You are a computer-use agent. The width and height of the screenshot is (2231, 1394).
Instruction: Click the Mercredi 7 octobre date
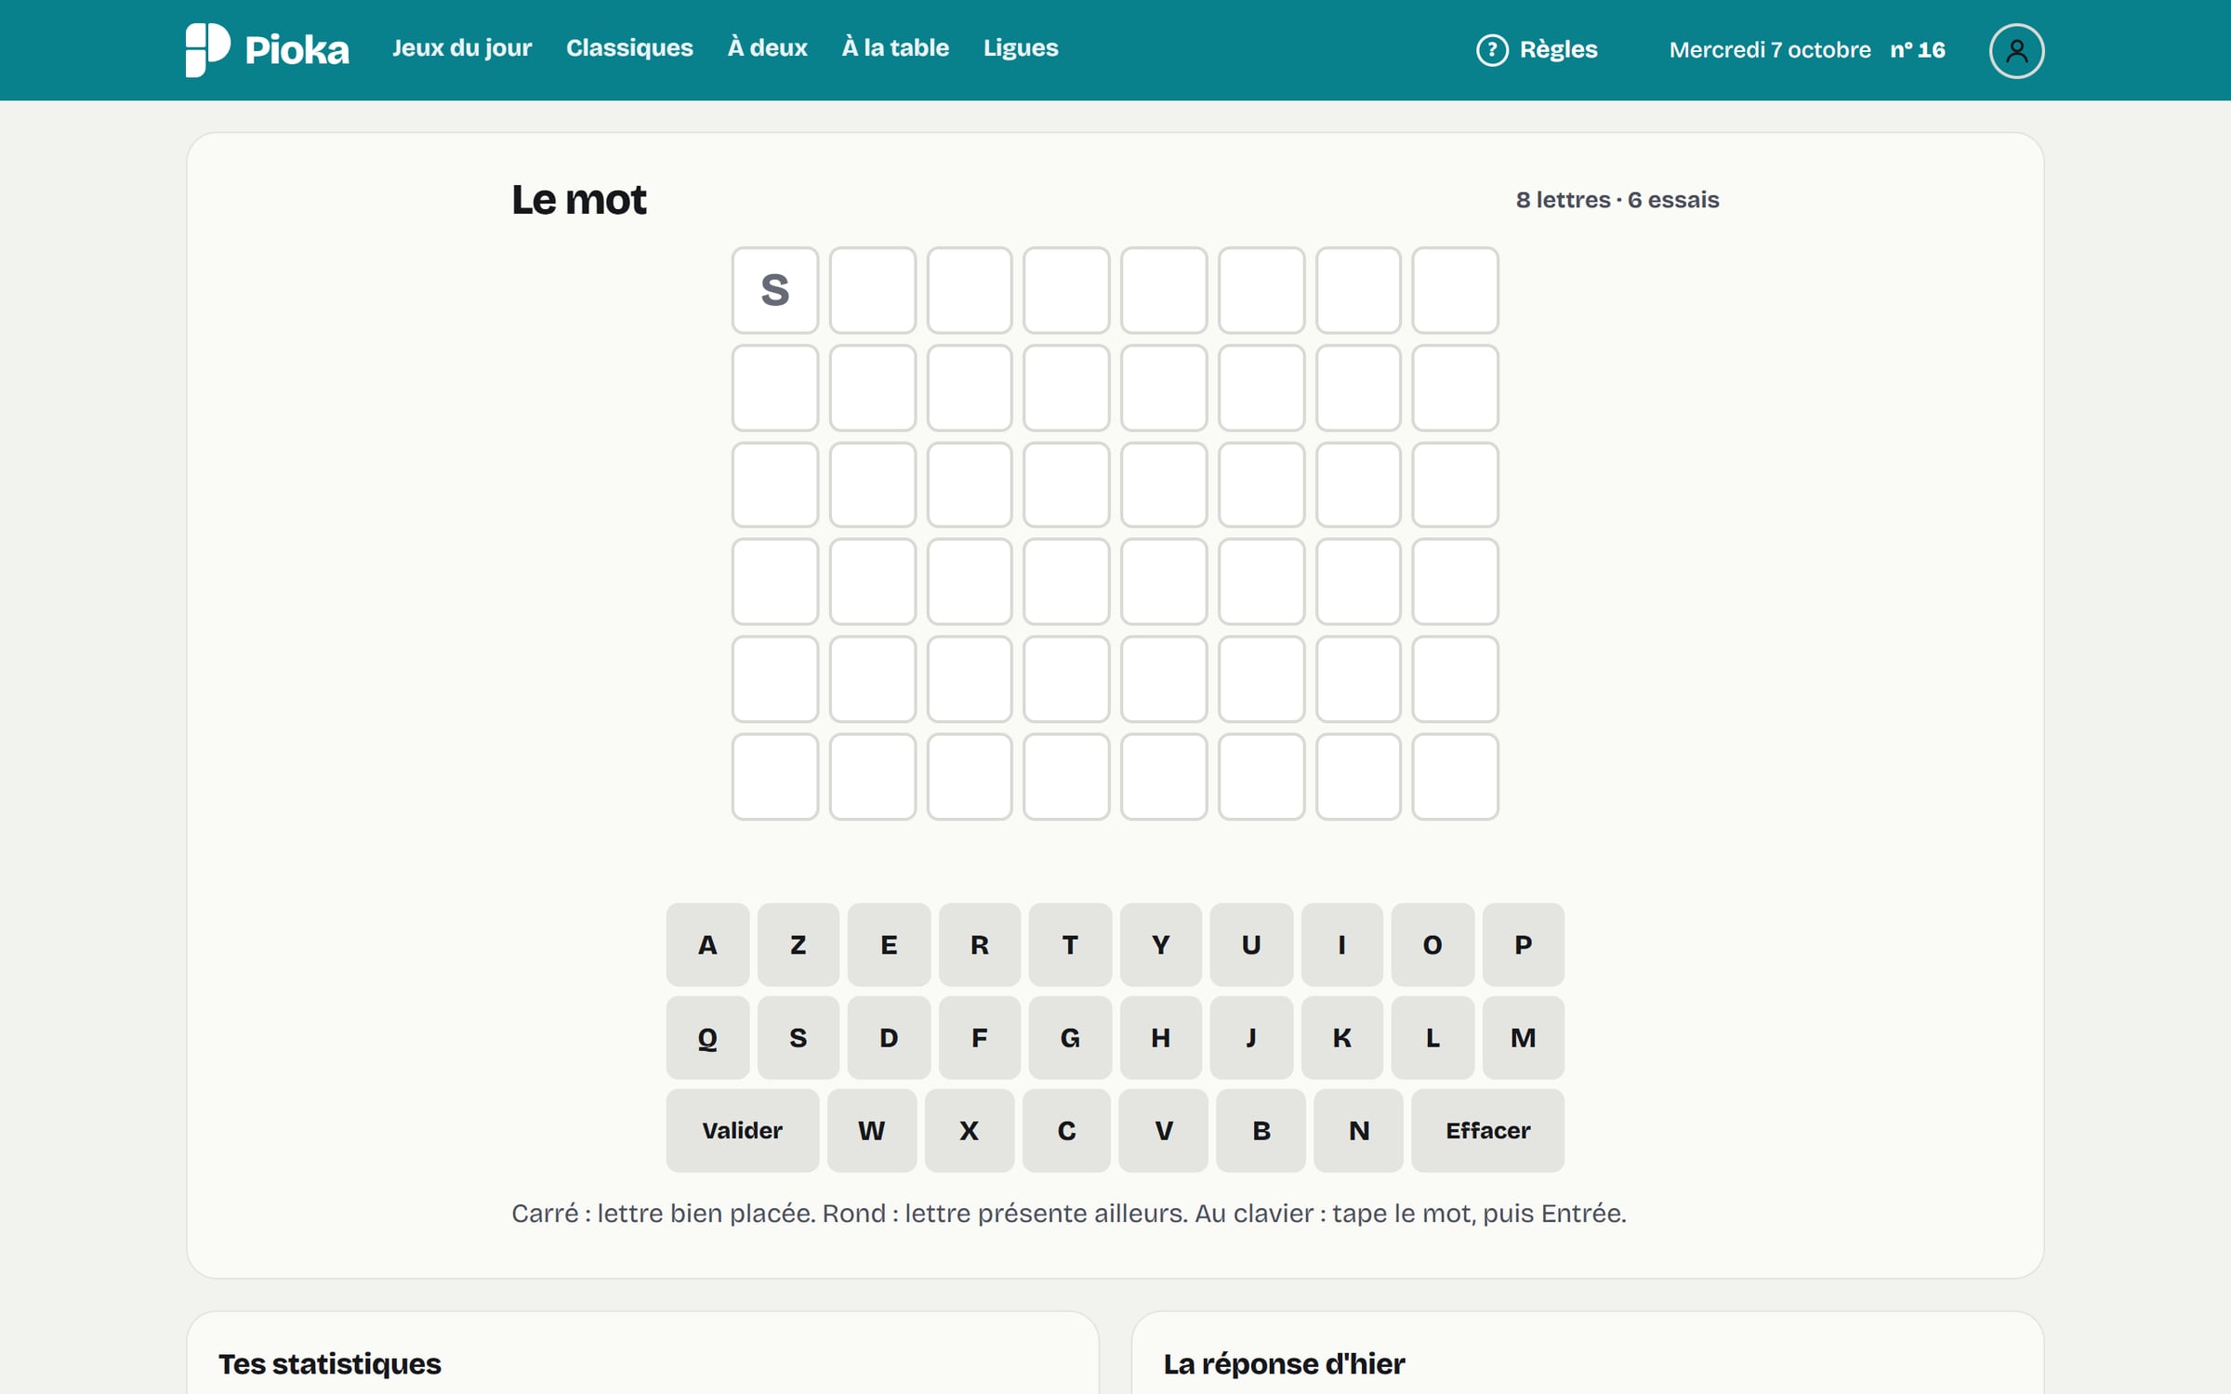click(x=1770, y=50)
